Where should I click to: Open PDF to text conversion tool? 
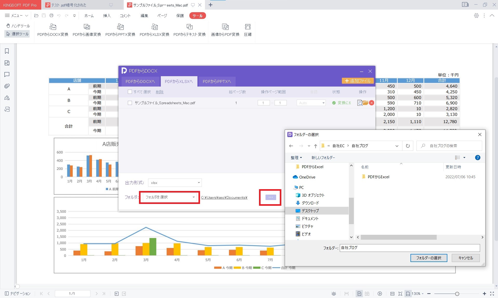pyautogui.click(x=189, y=30)
